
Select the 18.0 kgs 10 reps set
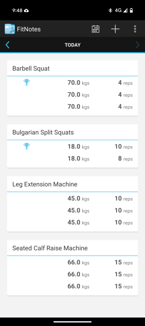point(72,147)
